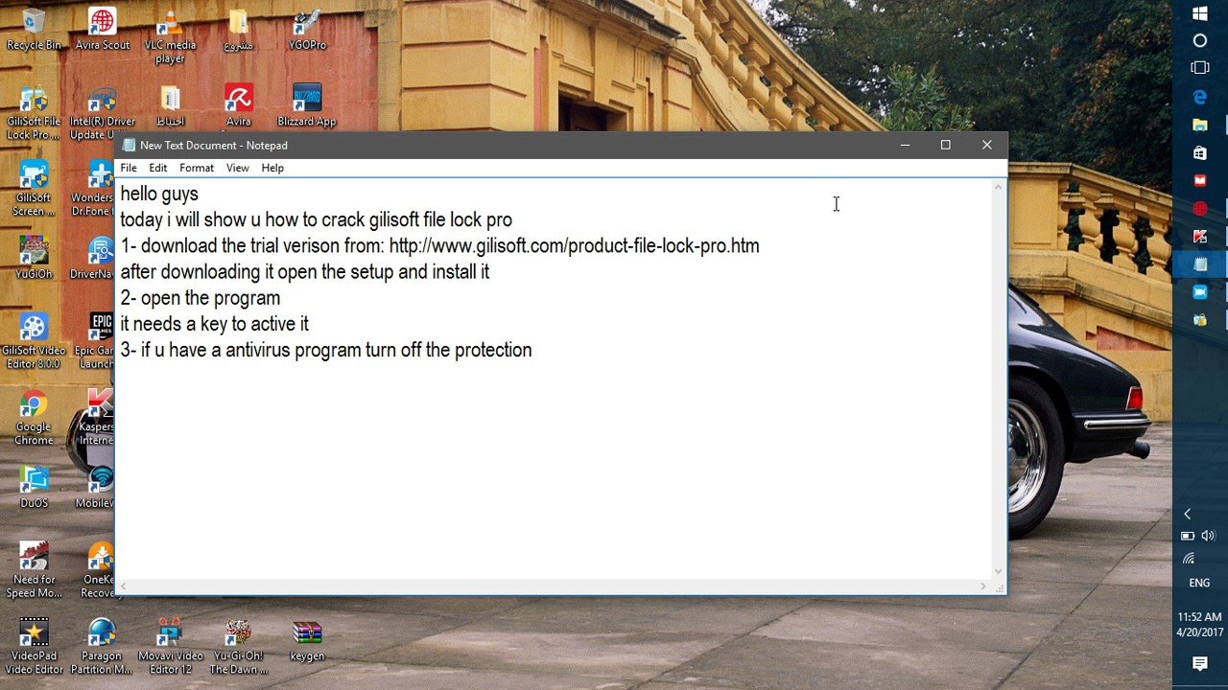Screen dimensions: 1228x690
Task: Click the gilisoft.com URL text in Notepad
Action: 574,246
